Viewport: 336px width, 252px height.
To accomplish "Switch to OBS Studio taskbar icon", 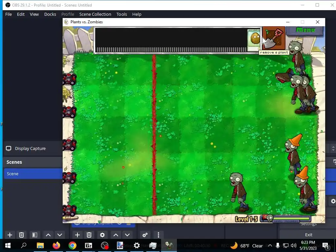I will (105, 245).
